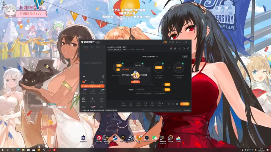Image resolution: width=271 pixels, height=152 pixels.
Task: Click the microphone icon in the bottom toolbar
Action: [152, 103]
